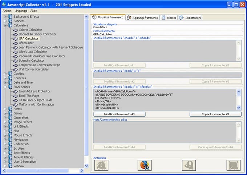Expand the Date and Time category
Image resolution: width=247 pixels, height=175 pixels.
click(x=5, y=83)
